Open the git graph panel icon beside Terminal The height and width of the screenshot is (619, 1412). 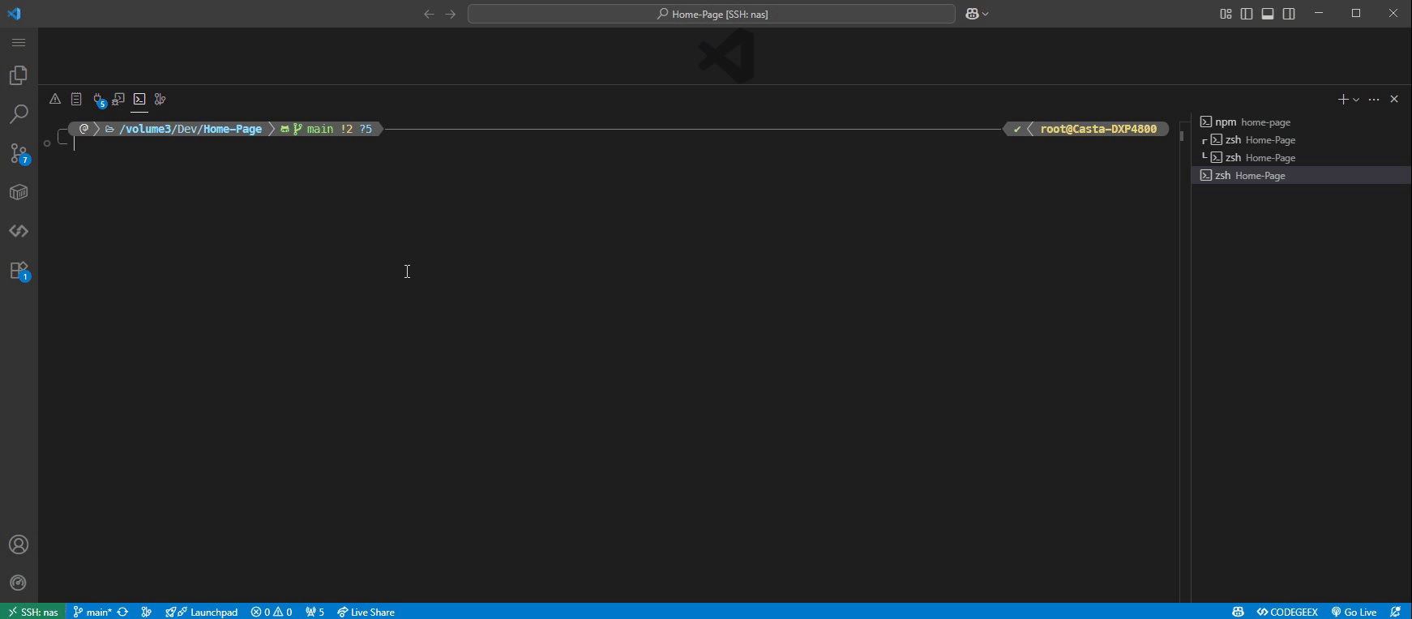[x=160, y=99]
